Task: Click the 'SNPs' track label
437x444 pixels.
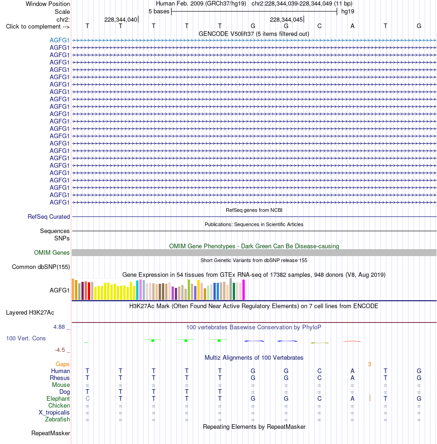Action: pyautogui.click(x=62, y=239)
